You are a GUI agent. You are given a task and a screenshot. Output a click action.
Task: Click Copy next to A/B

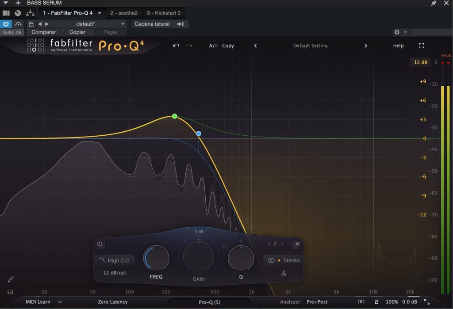click(x=228, y=46)
